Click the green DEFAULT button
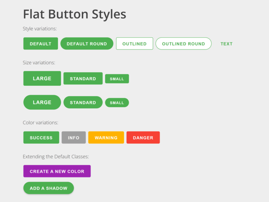Viewport: 269px width, 202px height. [40, 44]
